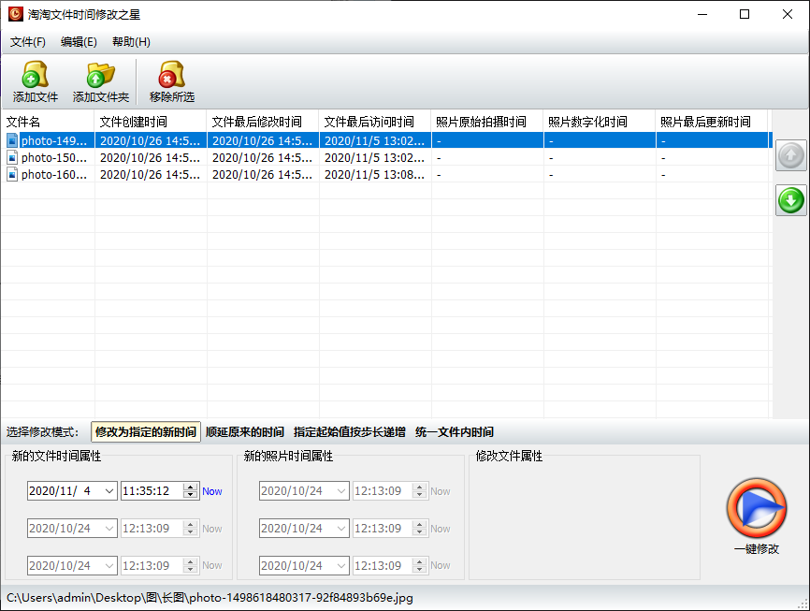Sort by 文件最后访问时间 column header
Image resolution: width=810 pixels, height=611 pixels.
(x=375, y=122)
